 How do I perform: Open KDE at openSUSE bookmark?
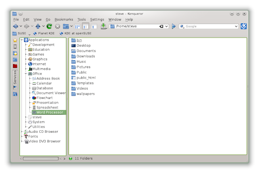[x=76, y=33]
